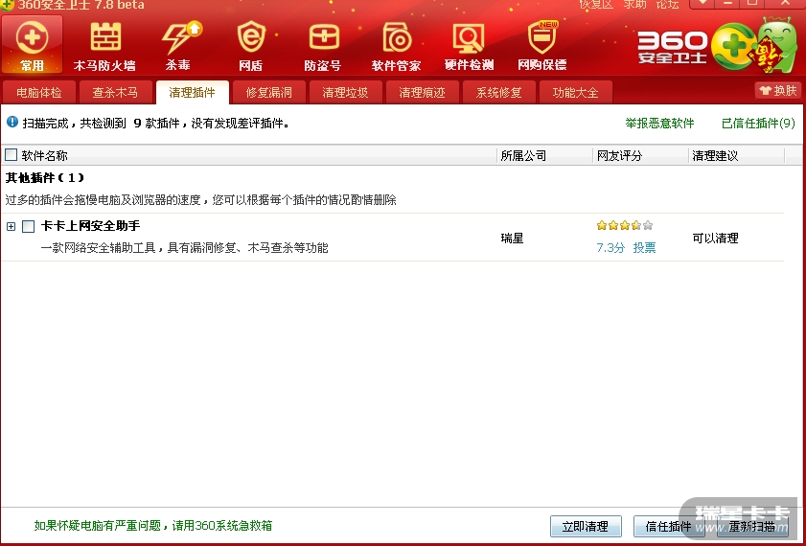Open 木马防火墙 firewall module
The image size is (806, 546).
coord(104,46)
